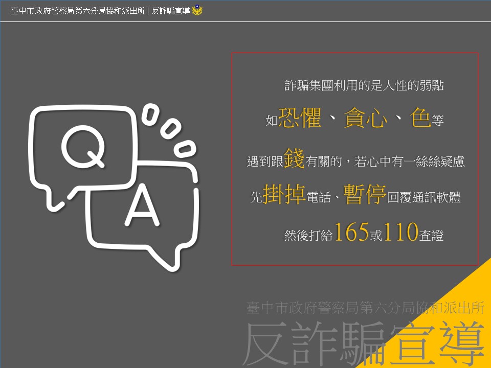Click the letter Q in the speech bubble
Image resolution: width=491 pixels, height=368 pixels.
pos(84,147)
